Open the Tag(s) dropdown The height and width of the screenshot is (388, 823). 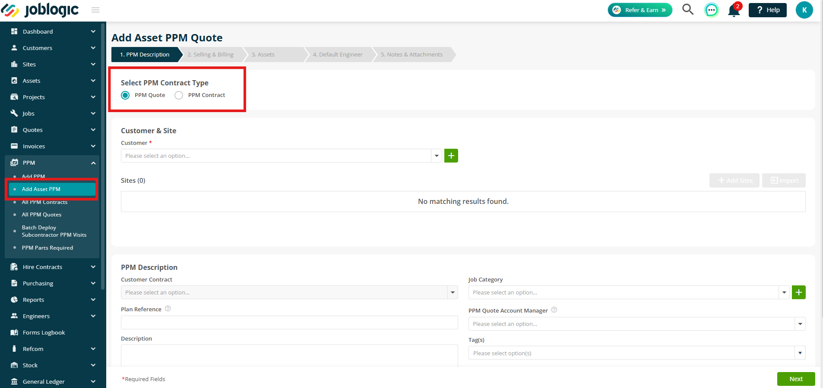click(637, 353)
